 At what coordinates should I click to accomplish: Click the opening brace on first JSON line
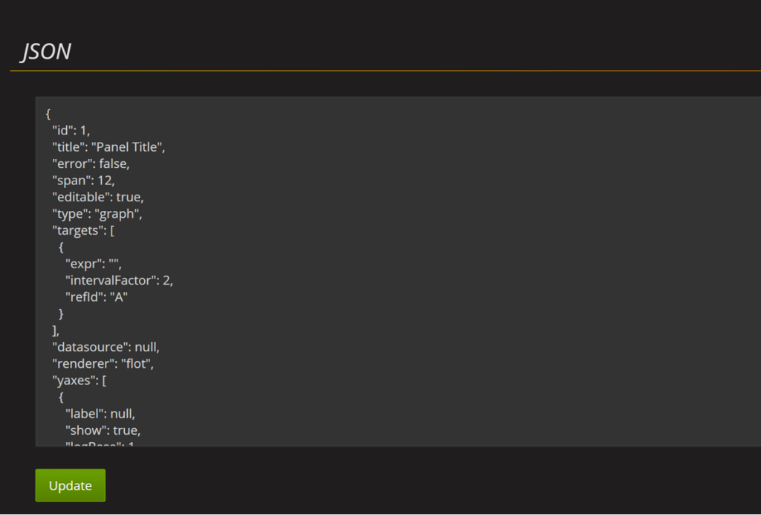48,114
